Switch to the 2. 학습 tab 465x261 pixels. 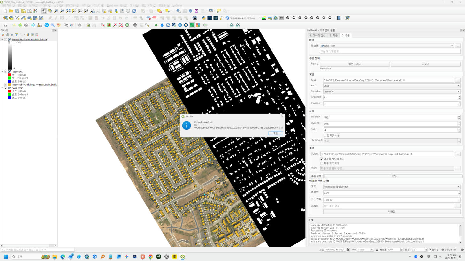click(x=333, y=35)
